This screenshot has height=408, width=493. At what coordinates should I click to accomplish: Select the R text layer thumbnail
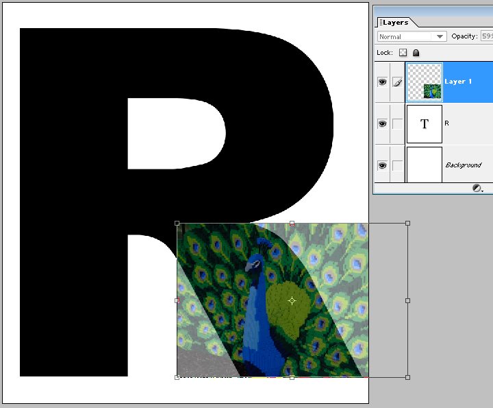pyautogui.click(x=425, y=124)
